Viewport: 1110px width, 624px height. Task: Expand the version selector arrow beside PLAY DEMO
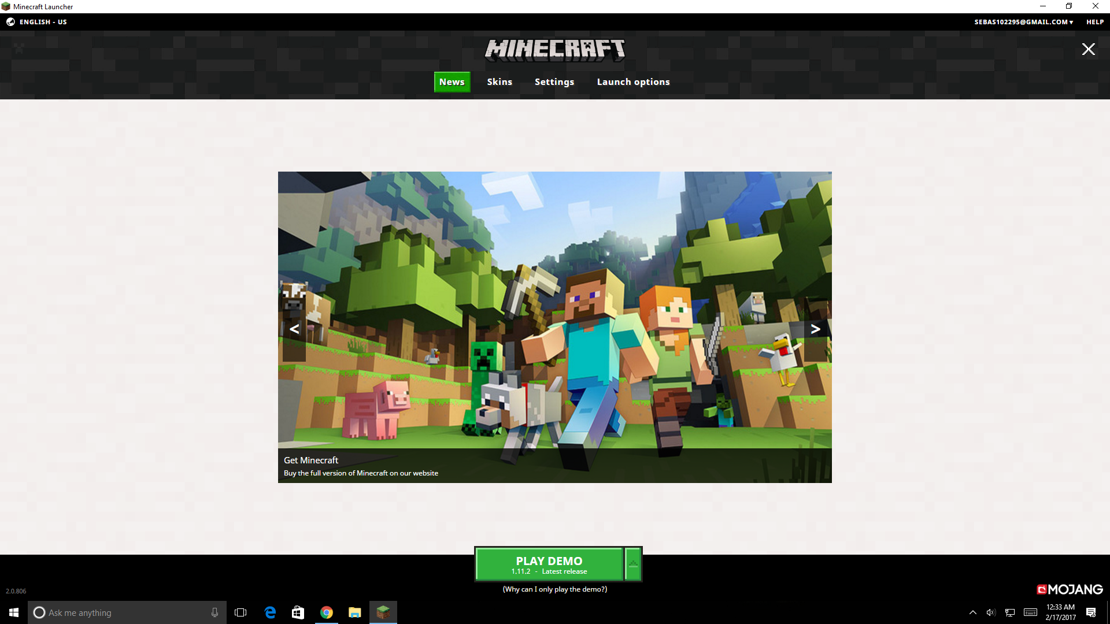click(x=633, y=564)
